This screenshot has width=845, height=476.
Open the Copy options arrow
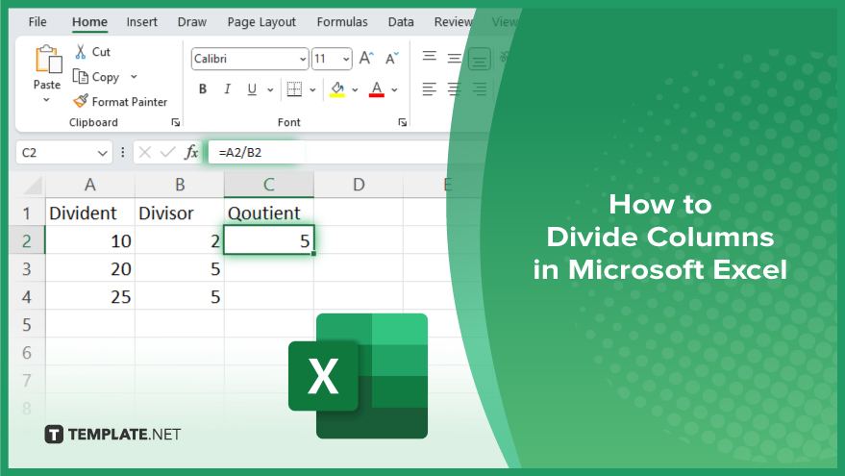[x=134, y=77]
